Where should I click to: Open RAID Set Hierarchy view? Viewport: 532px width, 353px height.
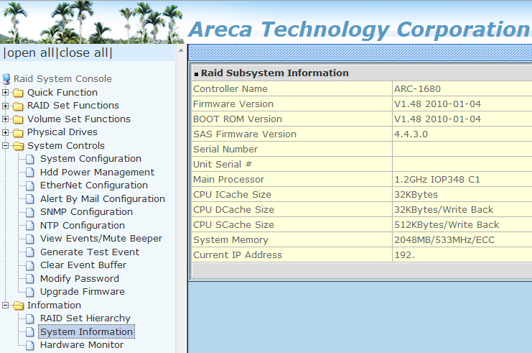click(x=85, y=318)
